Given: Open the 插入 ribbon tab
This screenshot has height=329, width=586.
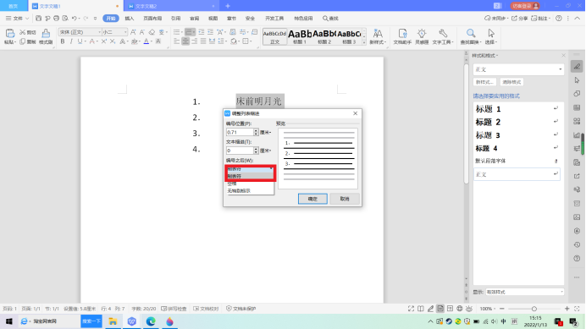Looking at the screenshot, I should [x=130, y=19].
